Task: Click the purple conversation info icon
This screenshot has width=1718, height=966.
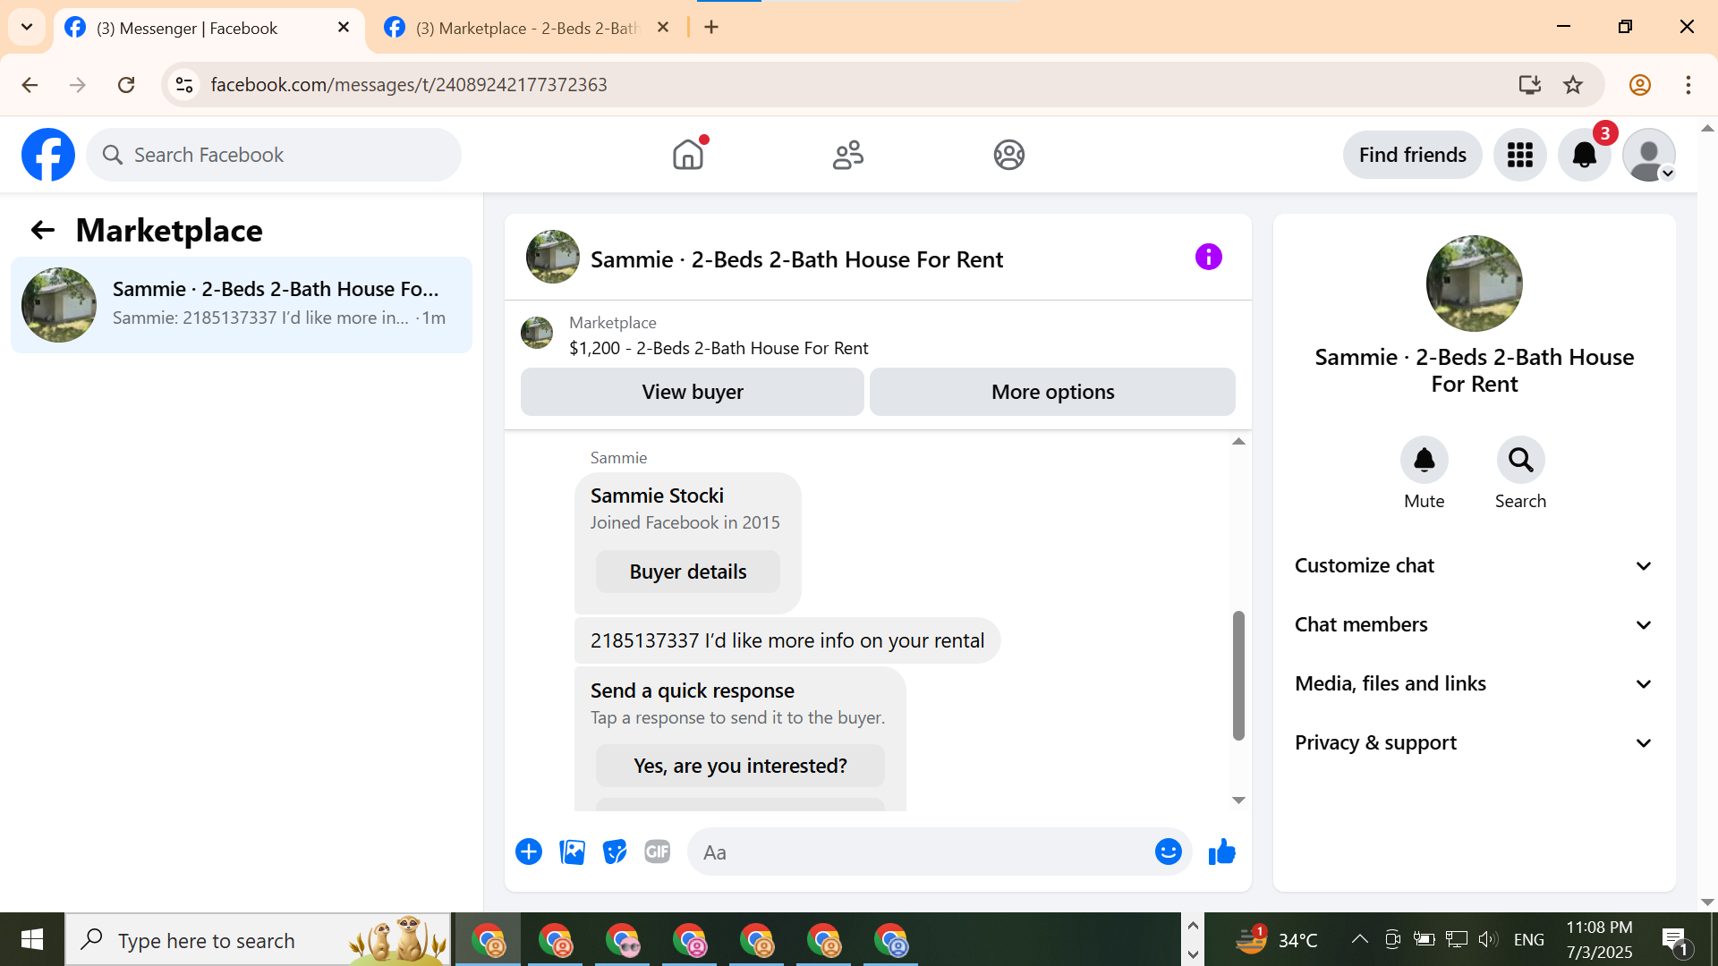Action: [x=1208, y=258]
